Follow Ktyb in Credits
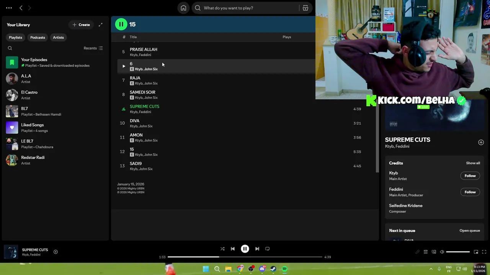 pos(470,176)
